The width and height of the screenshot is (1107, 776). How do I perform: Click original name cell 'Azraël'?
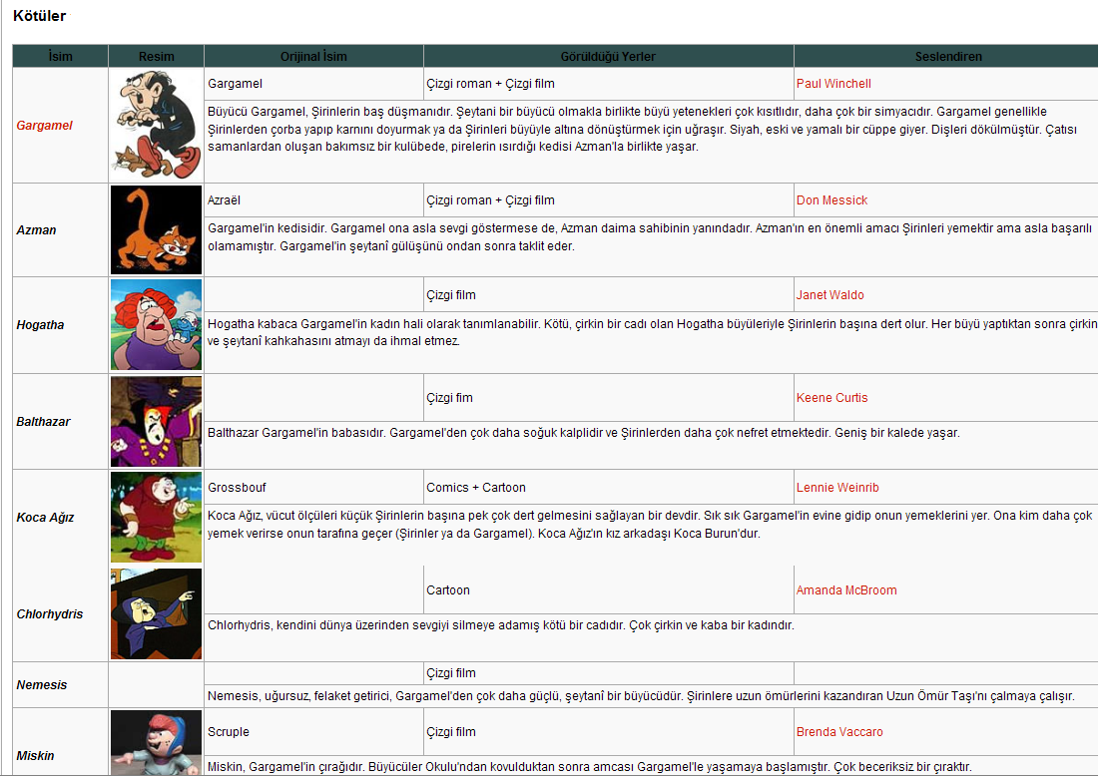(313, 200)
